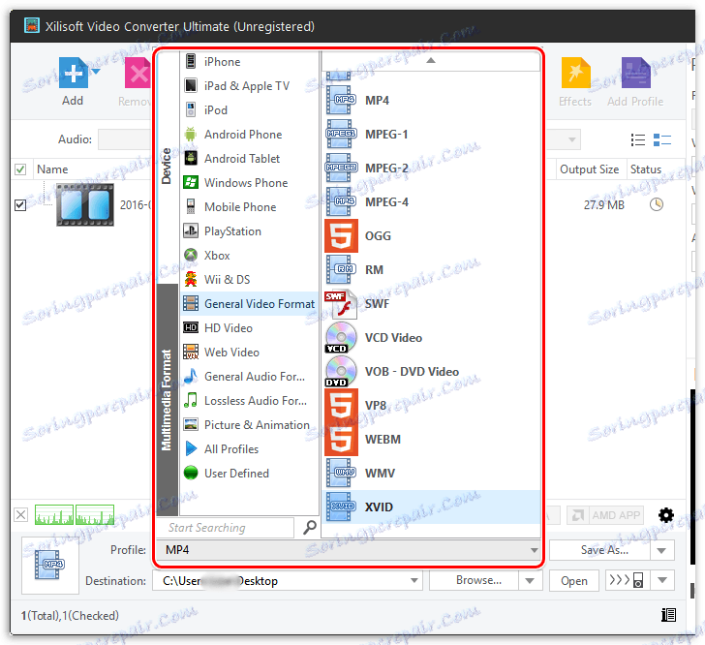
Task: Click the Open destination button
Action: tap(573, 581)
